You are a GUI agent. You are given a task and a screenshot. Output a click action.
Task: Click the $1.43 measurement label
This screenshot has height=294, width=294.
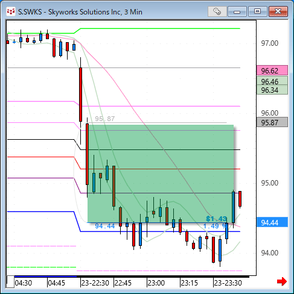click(x=216, y=219)
